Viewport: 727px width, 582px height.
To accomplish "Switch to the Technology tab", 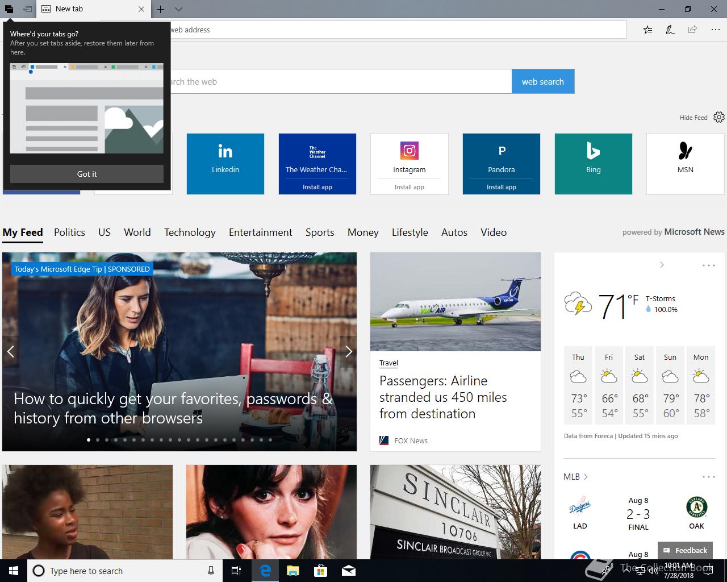I will point(190,232).
